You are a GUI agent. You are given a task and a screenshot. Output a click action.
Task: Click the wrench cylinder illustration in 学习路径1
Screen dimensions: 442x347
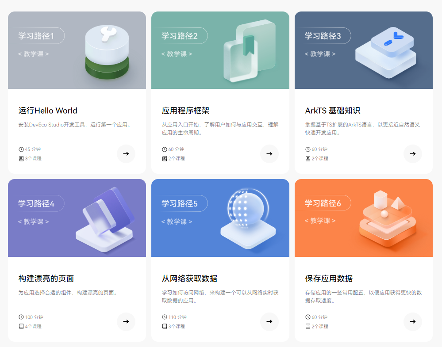[107, 52]
